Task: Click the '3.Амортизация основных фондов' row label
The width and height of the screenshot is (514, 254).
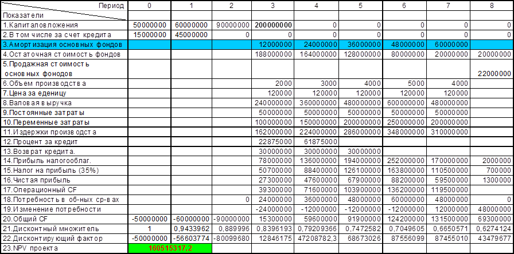Action: click(x=64, y=45)
